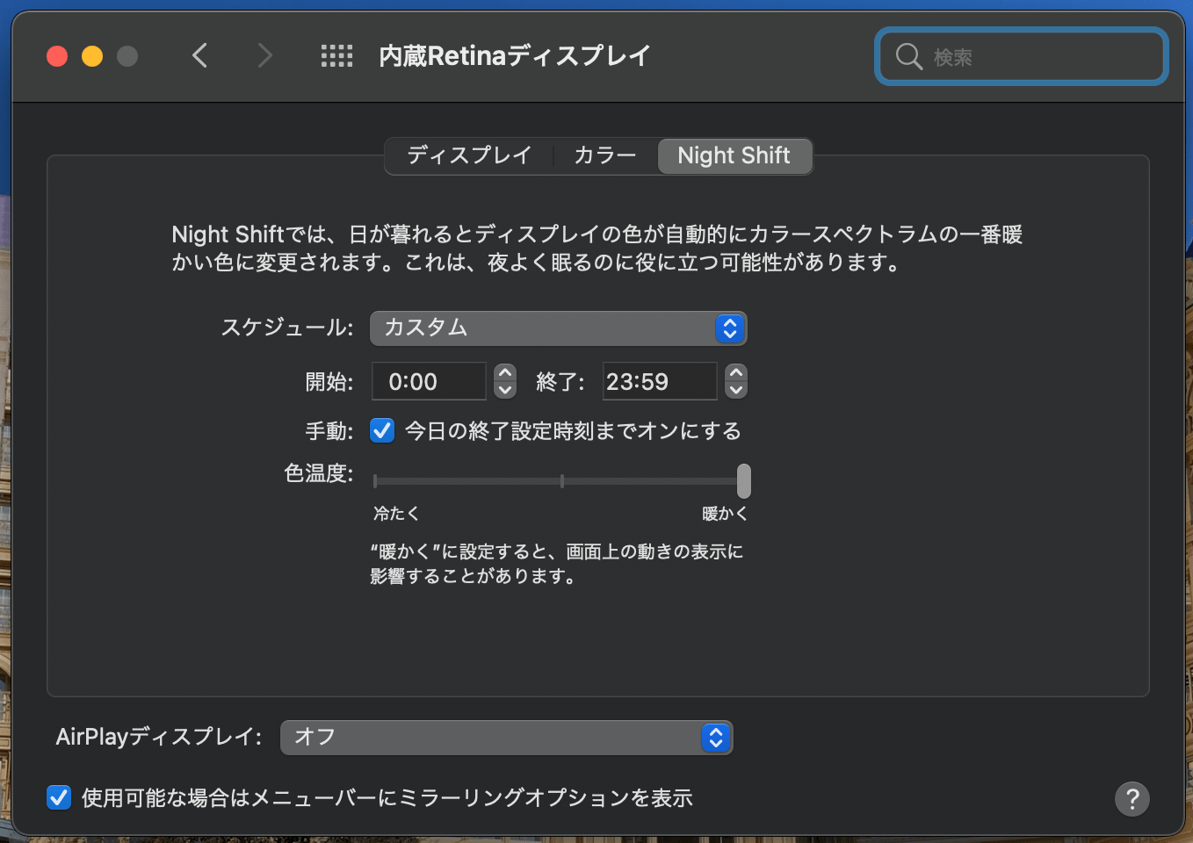Image resolution: width=1193 pixels, height=843 pixels.
Task: Switch to the カラー tab
Action: coord(605,155)
